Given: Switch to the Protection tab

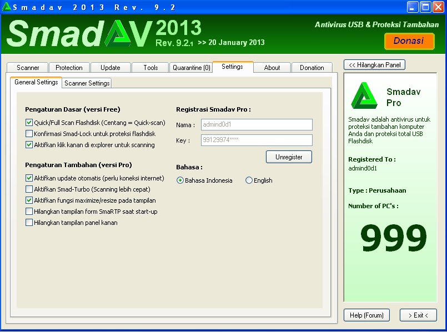Looking at the screenshot, I should 69,68.
